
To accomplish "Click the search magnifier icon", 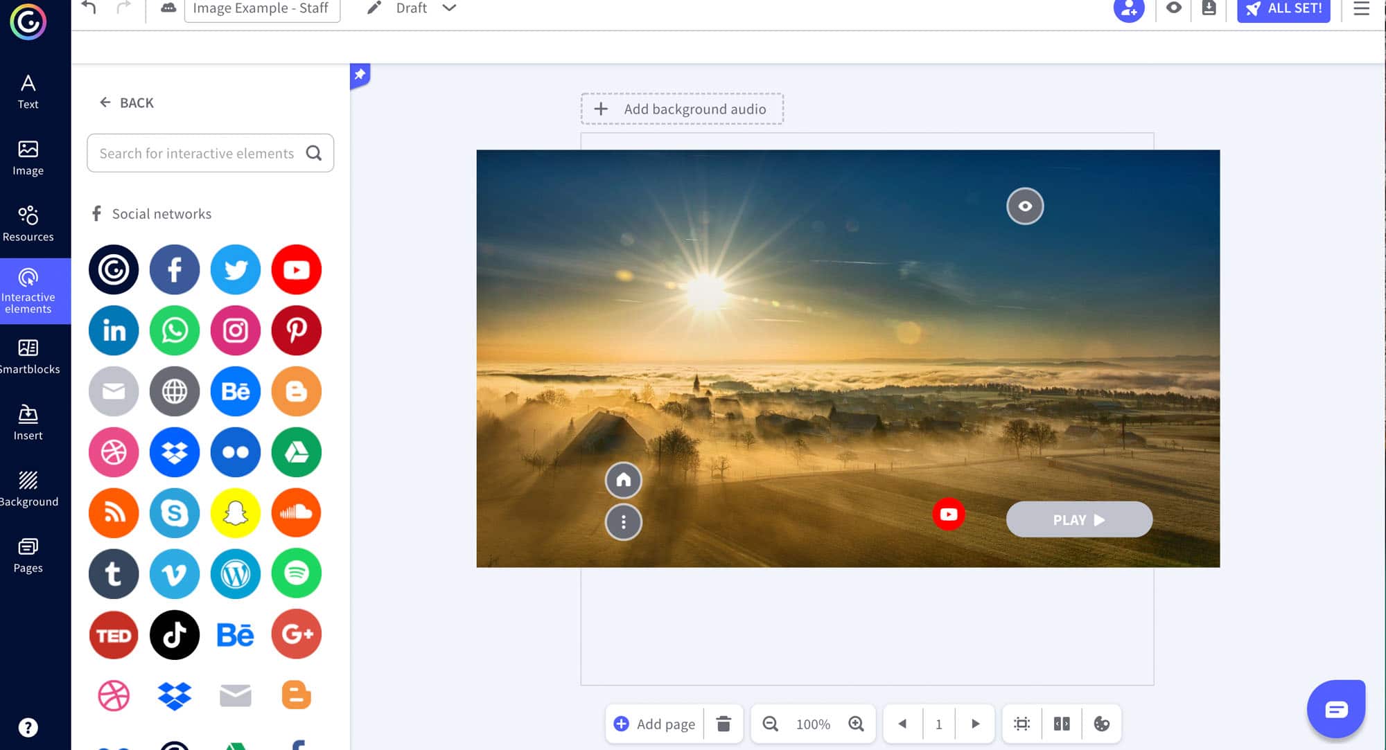I will (x=314, y=153).
